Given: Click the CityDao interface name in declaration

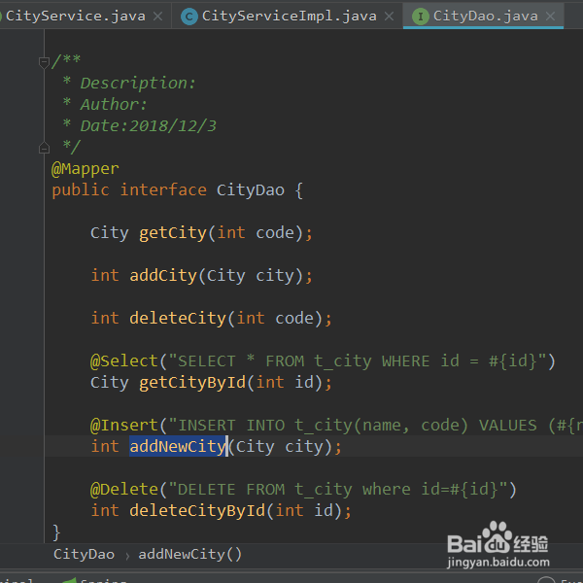Looking at the screenshot, I should [251, 190].
